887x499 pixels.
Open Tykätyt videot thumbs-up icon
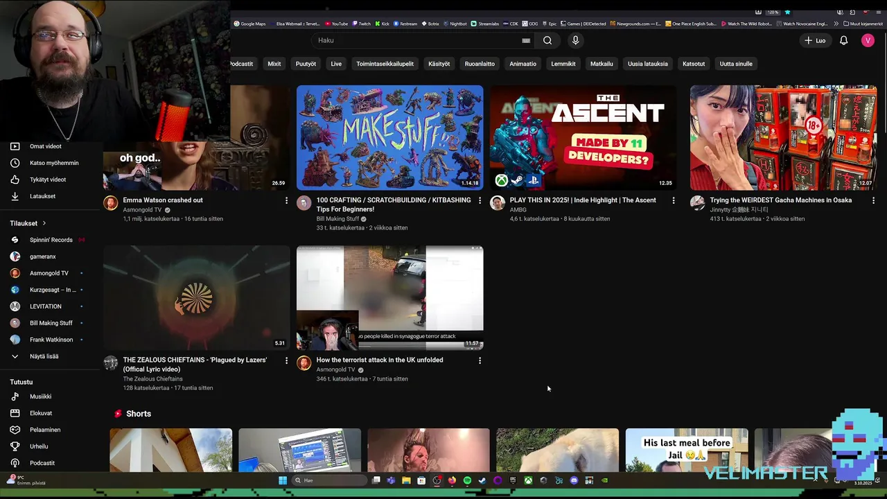point(15,180)
